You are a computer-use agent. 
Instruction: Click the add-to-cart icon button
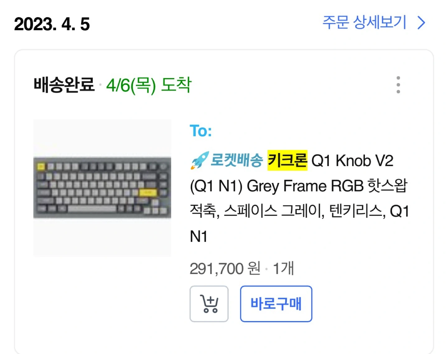tap(209, 304)
